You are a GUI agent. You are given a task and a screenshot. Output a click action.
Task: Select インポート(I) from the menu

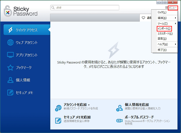pos(164,29)
